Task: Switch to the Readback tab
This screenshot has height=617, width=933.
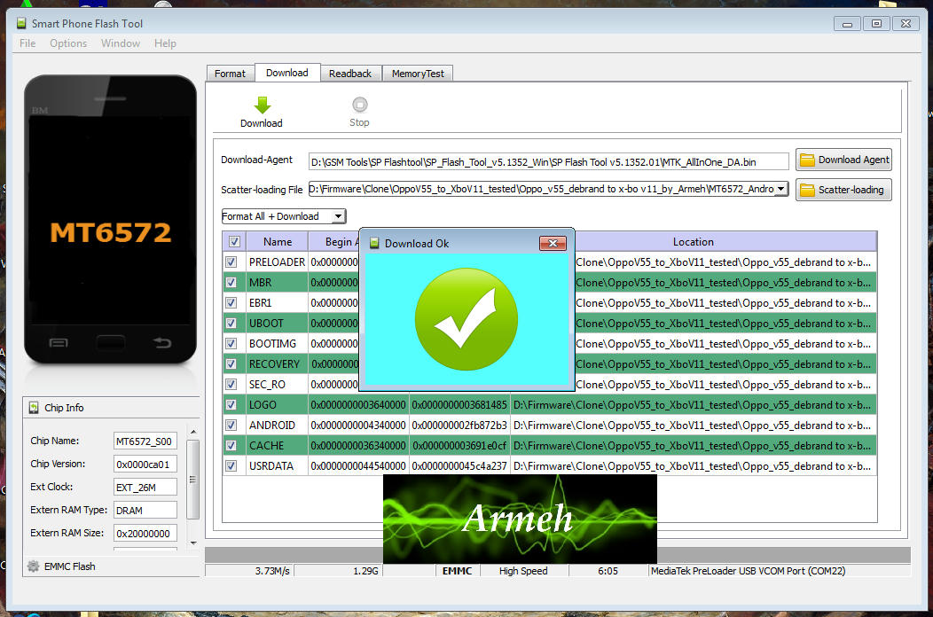Action: pos(350,74)
